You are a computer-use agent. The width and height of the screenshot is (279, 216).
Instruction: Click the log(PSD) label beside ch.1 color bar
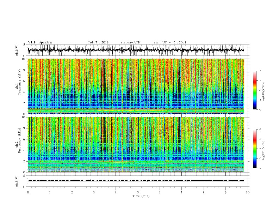point(264,92)
